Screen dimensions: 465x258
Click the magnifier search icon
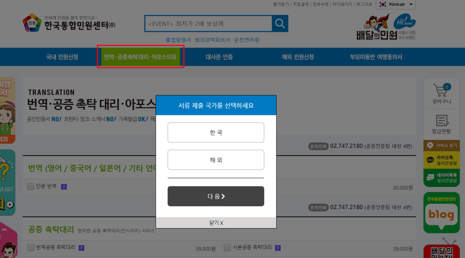coord(280,24)
